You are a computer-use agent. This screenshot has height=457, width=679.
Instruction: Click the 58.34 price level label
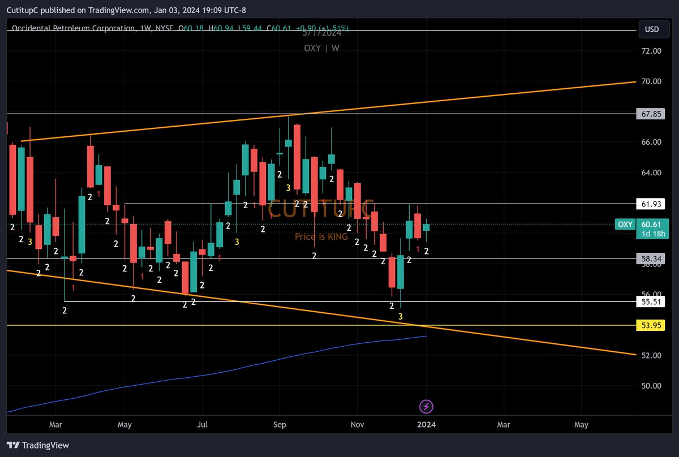pyautogui.click(x=650, y=258)
